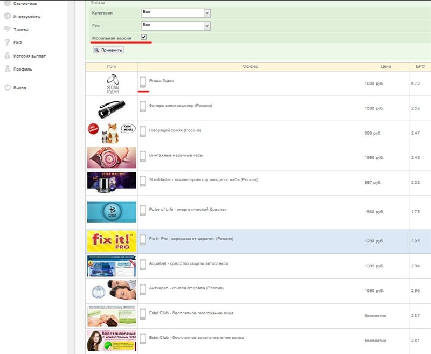This screenshot has height=354, width=431.
Task: Click mobile phone icon for AquaGel offer
Action: (x=143, y=265)
